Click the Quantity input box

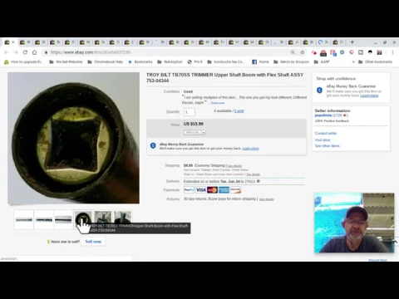(x=190, y=112)
